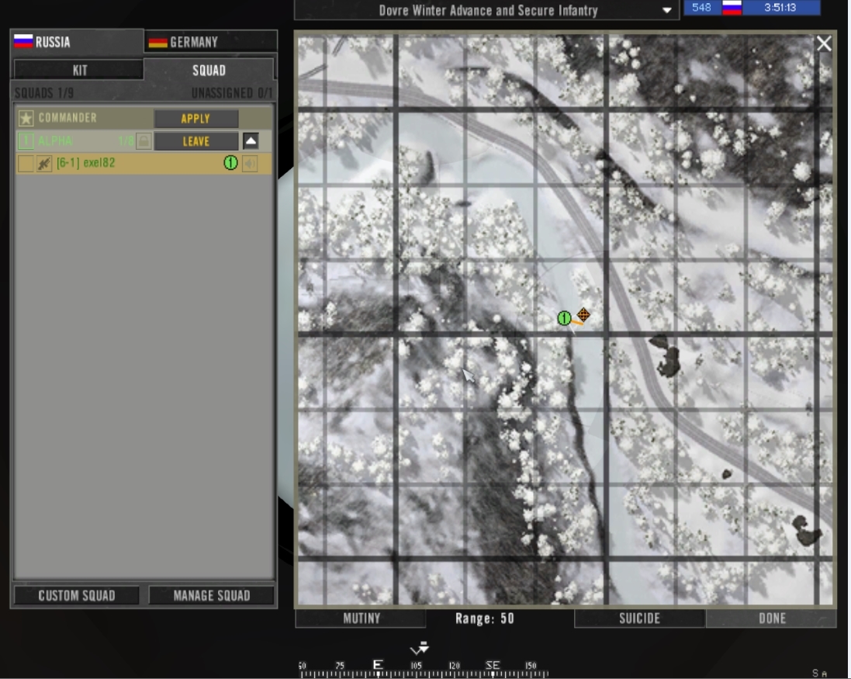The image size is (851, 679).
Task: Collapse the Alpha squad member list
Action: click(x=251, y=141)
